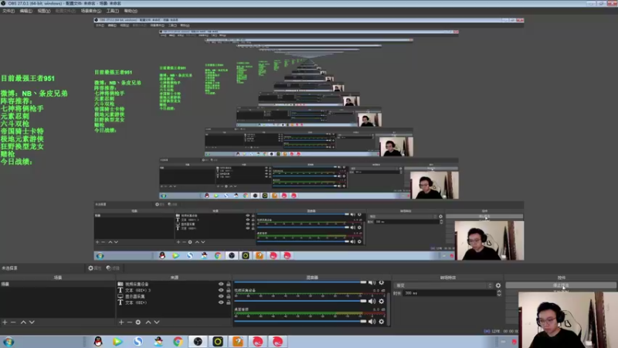The width and height of the screenshot is (618, 348).
Task: Open the 文件(F) menu in main menu bar
Action: click(8, 11)
